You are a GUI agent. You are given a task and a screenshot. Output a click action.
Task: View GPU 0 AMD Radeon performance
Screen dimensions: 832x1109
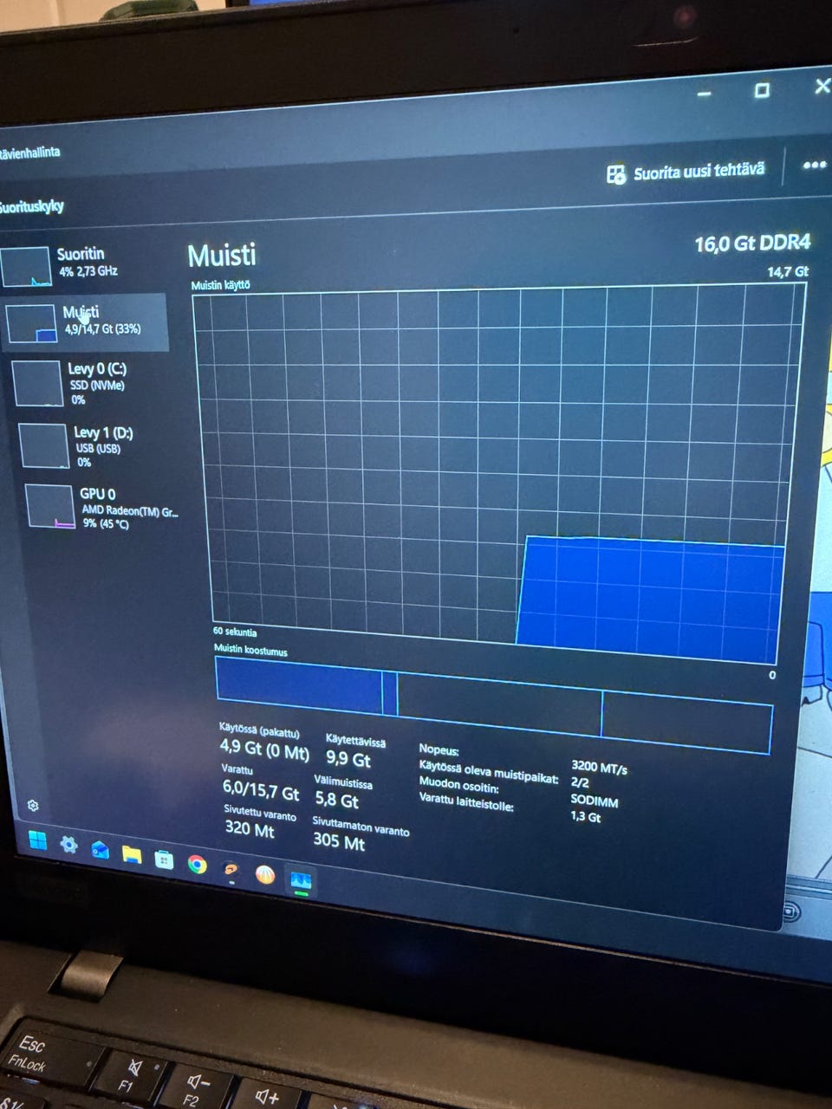(x=101, y=506)
